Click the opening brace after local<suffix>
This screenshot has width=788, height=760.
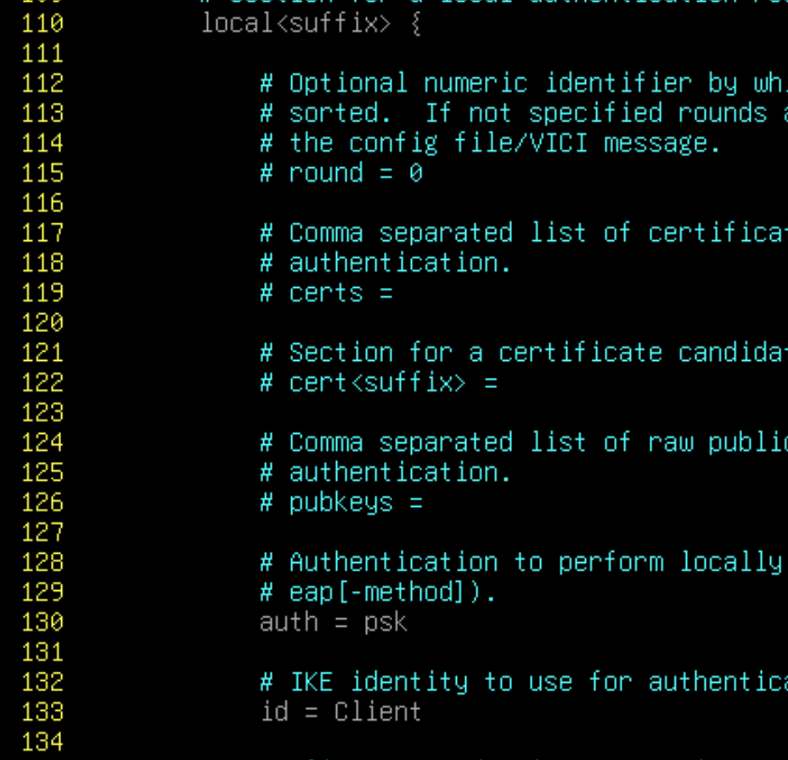tap(415, 24)
